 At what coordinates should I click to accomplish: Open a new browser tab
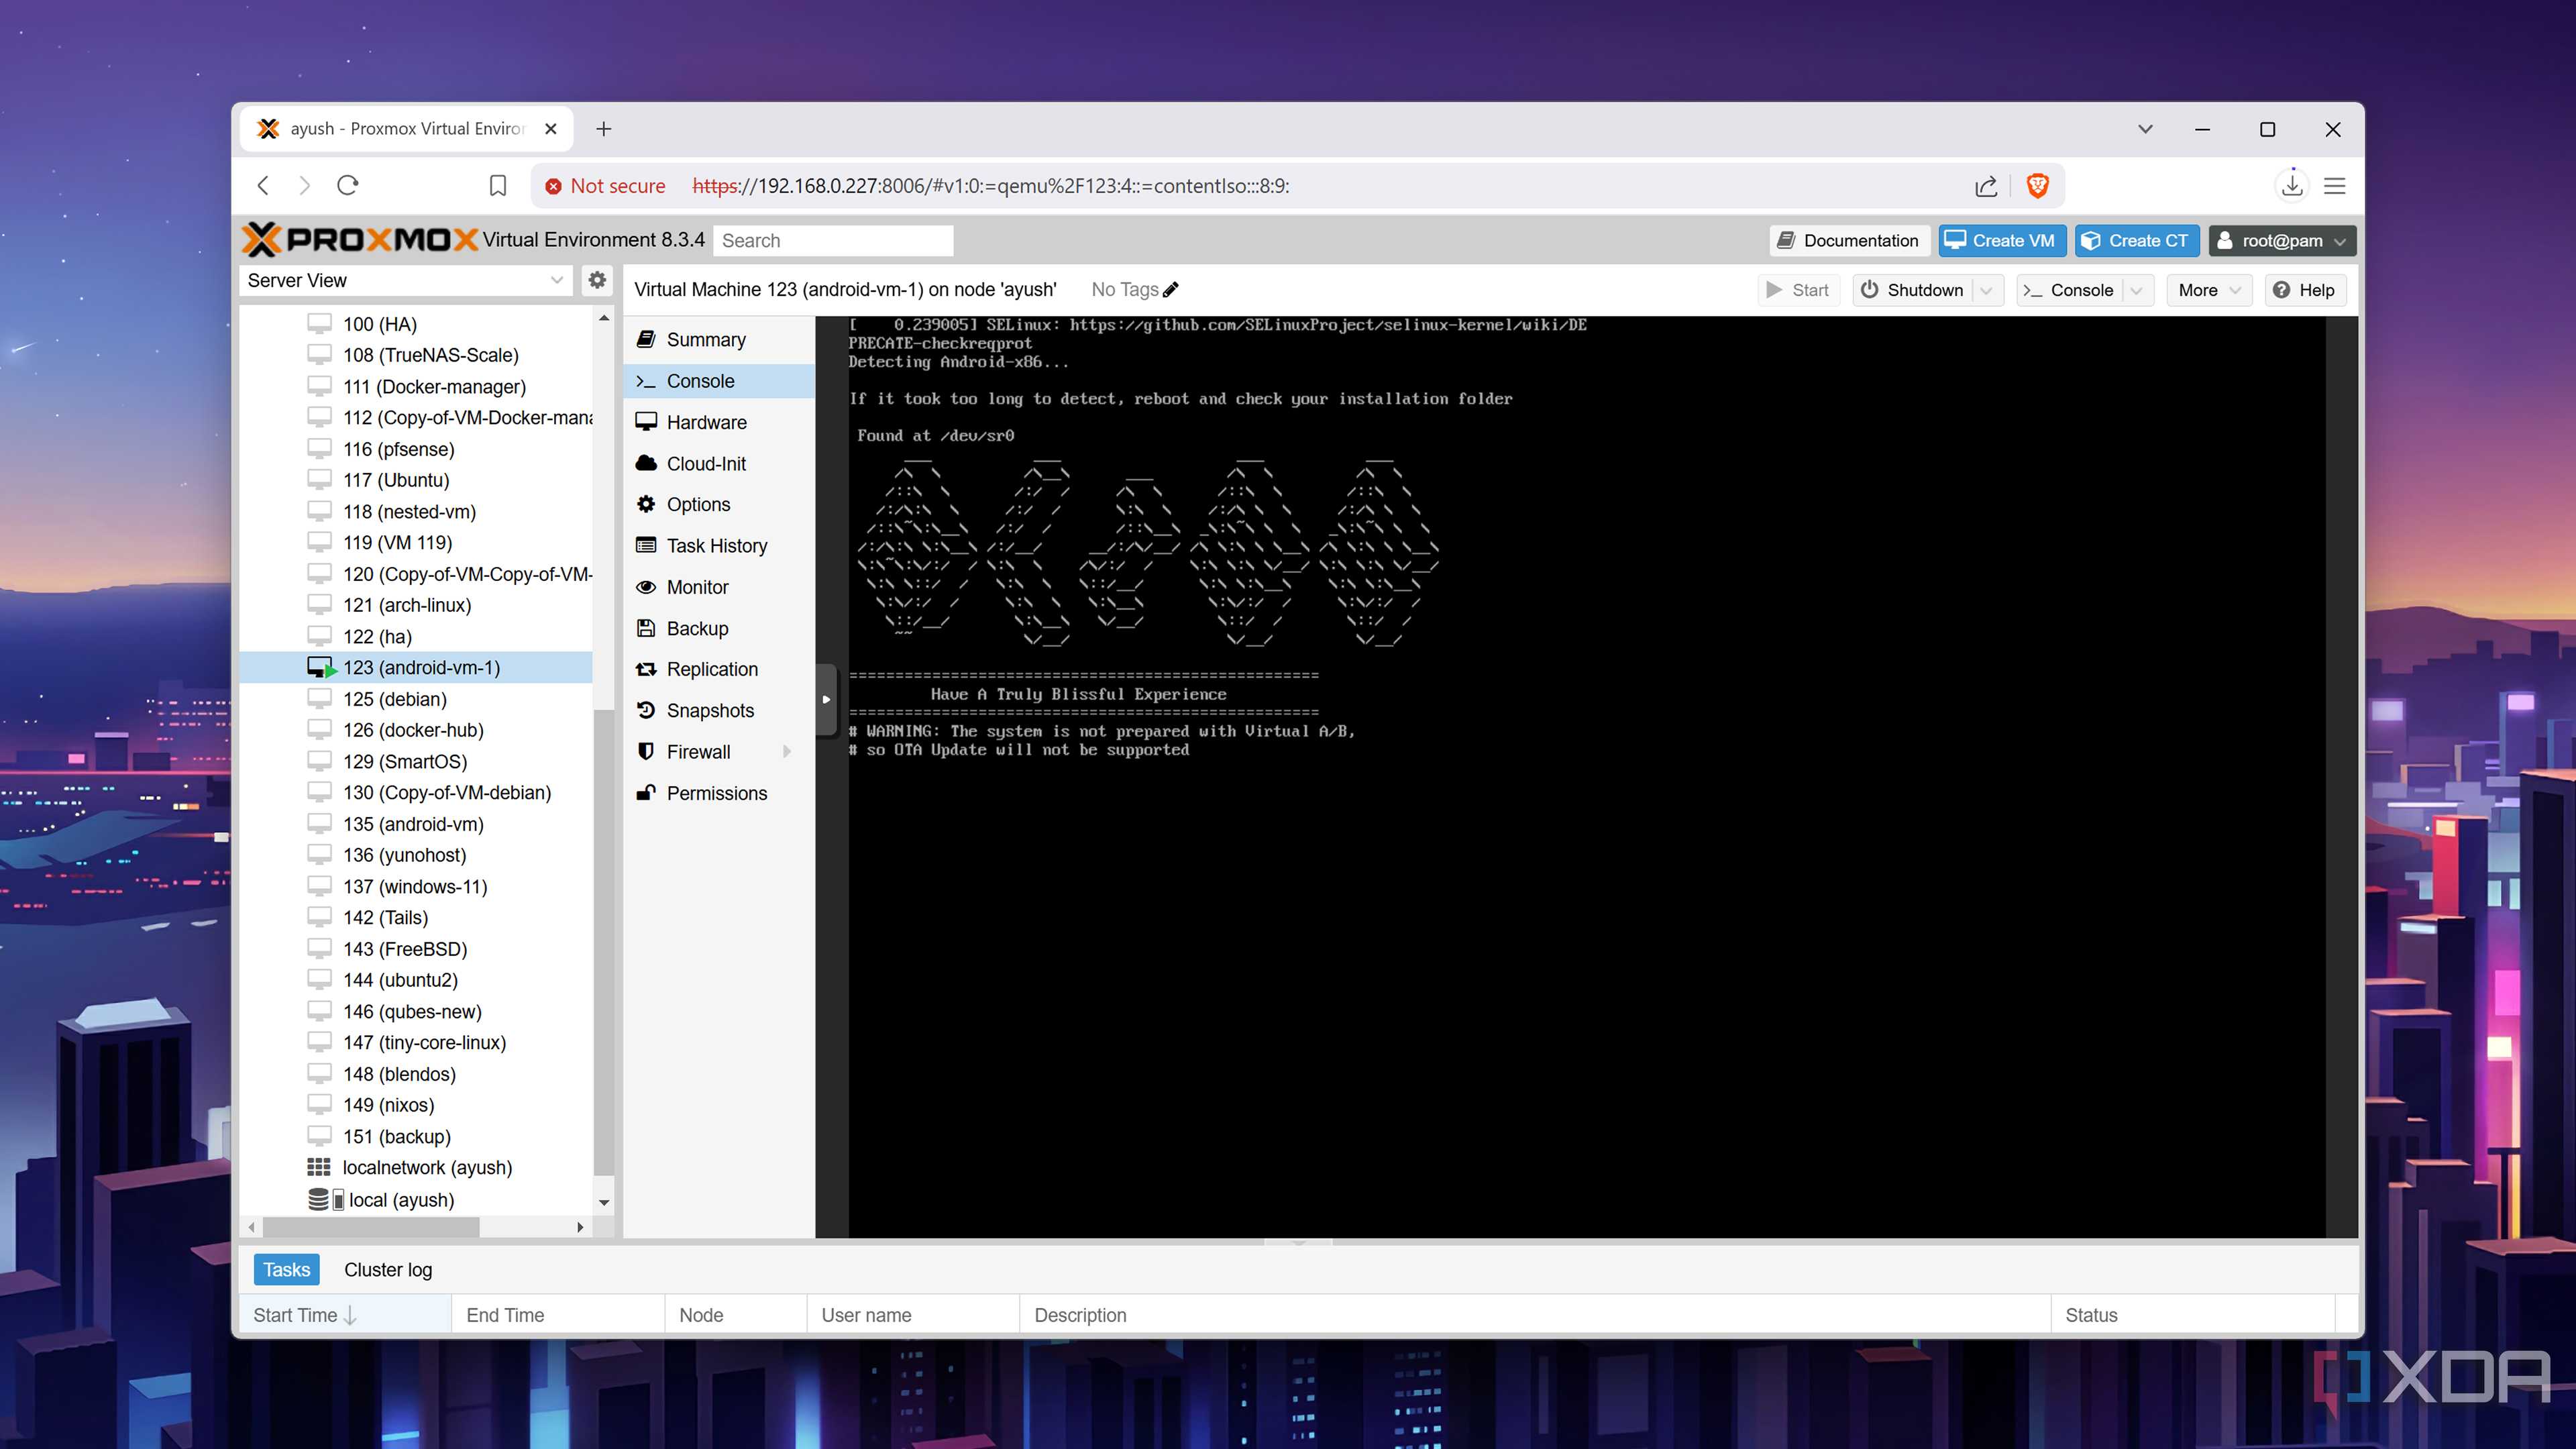(603, 129)
